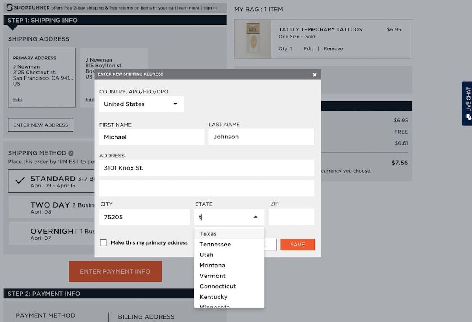Save the new shipping address

[297, 245]
